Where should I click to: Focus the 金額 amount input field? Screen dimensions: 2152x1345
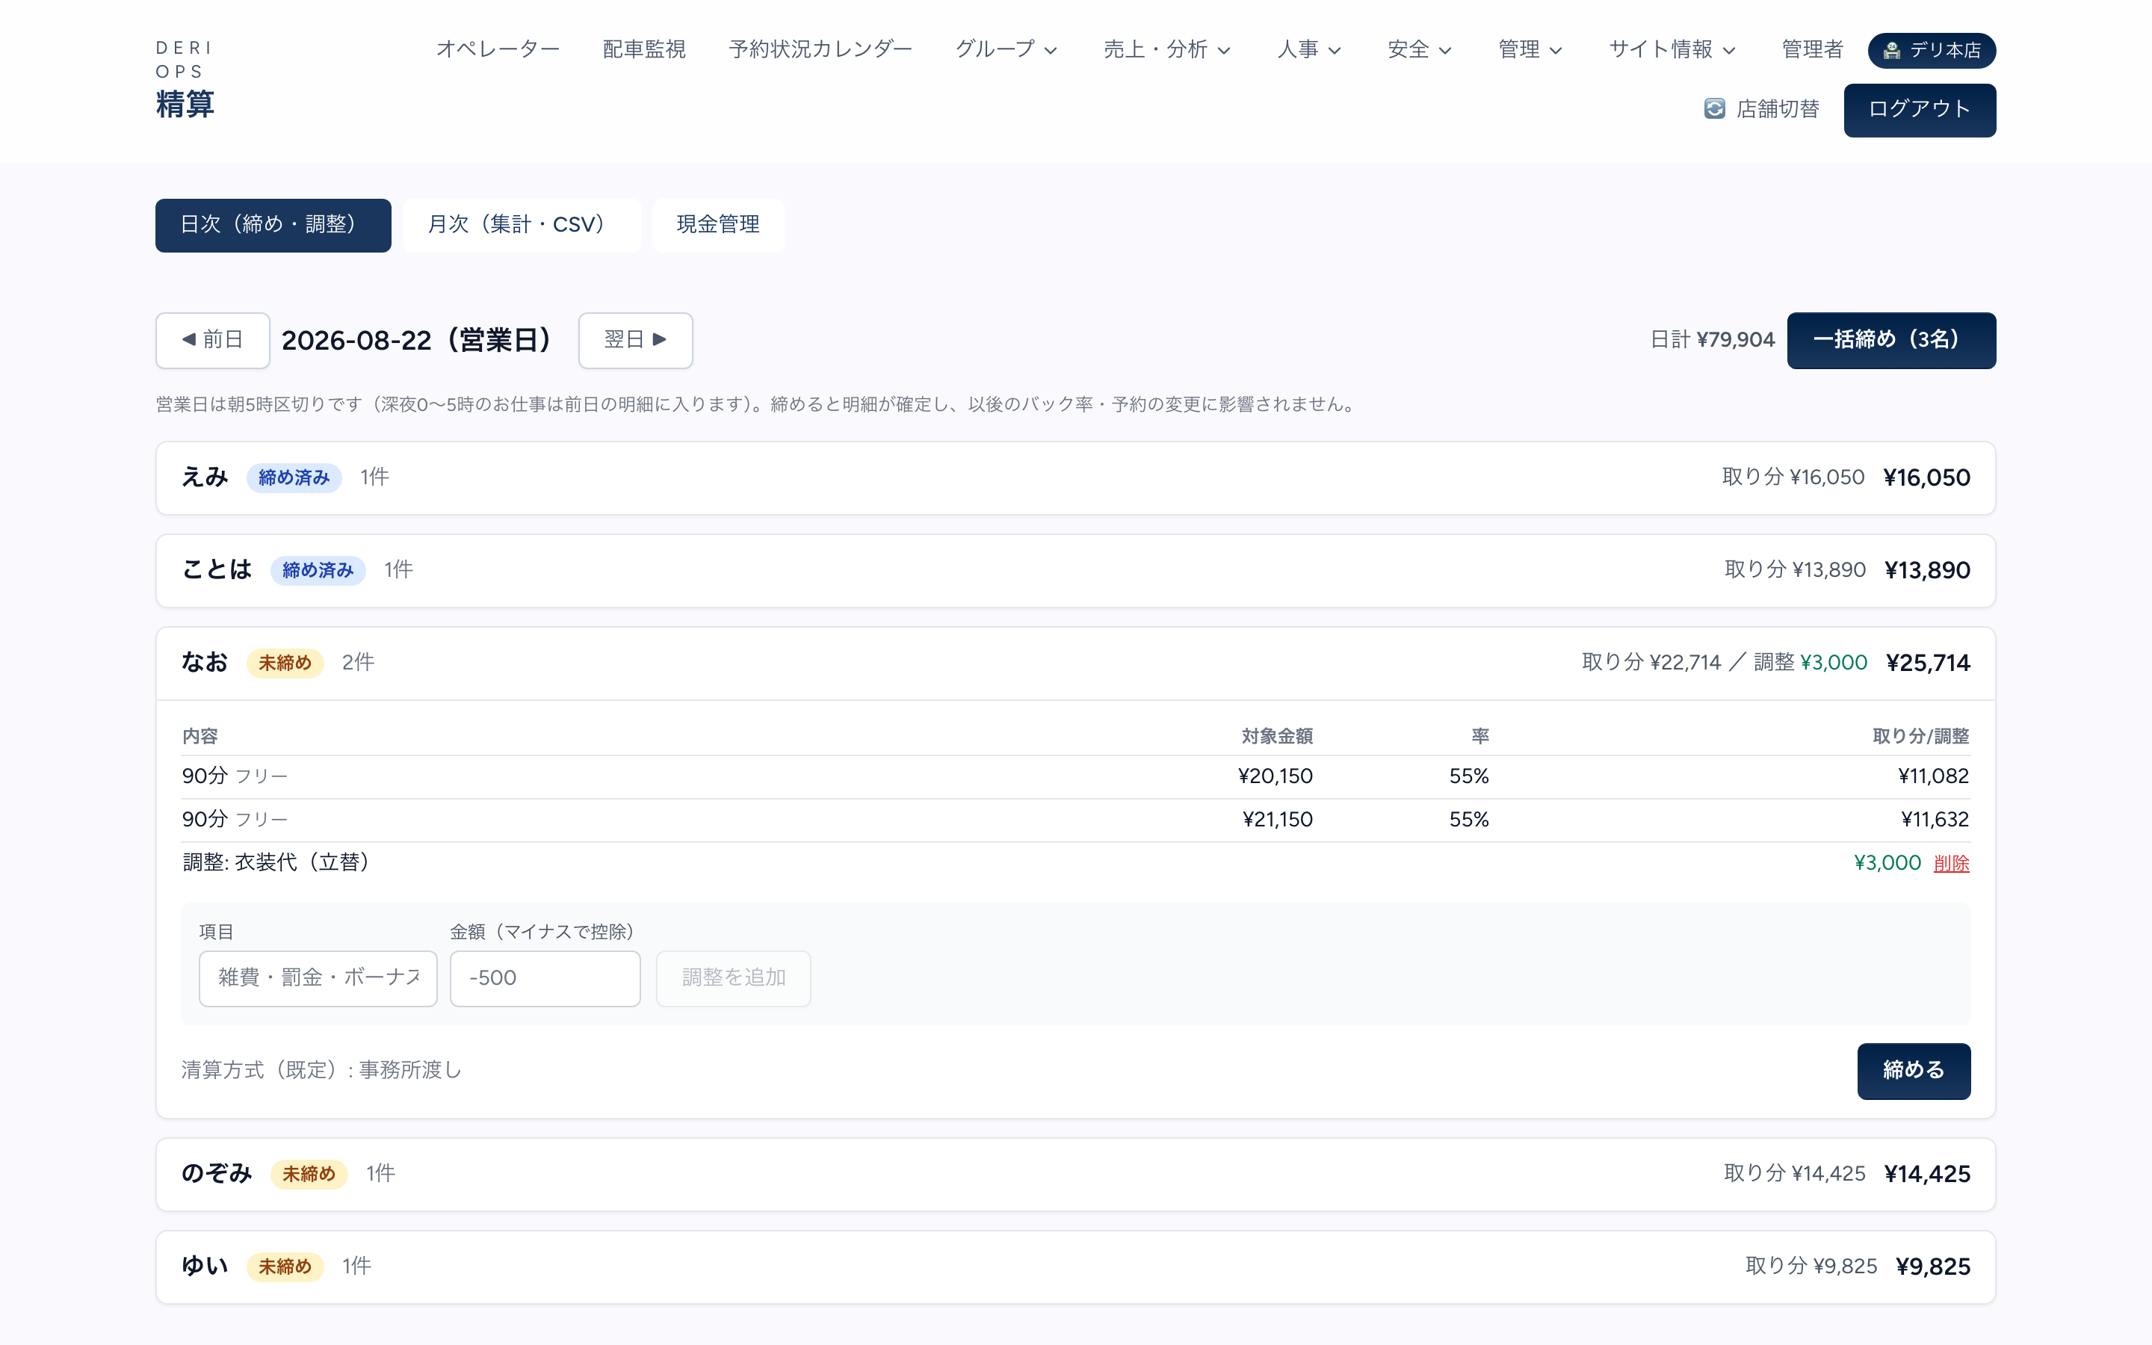point(544,979)
